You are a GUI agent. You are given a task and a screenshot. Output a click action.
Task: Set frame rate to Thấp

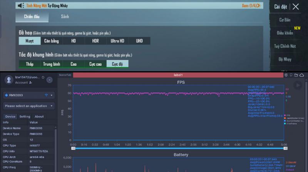pos(30,64)
